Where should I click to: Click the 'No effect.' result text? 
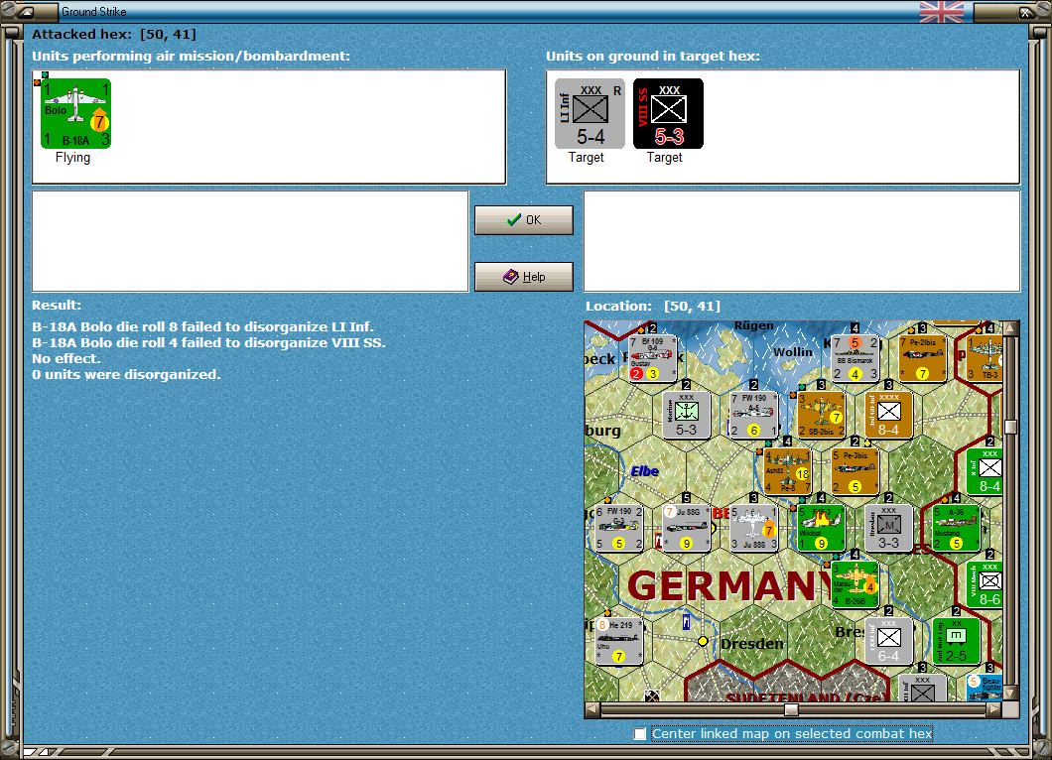point(66,358)
